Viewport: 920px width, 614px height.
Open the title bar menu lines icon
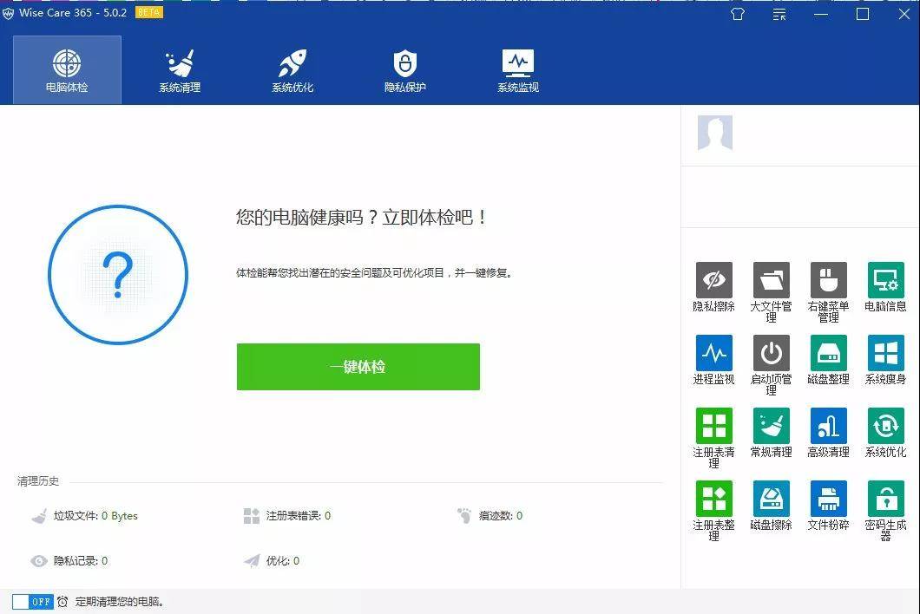click(779, 14)
